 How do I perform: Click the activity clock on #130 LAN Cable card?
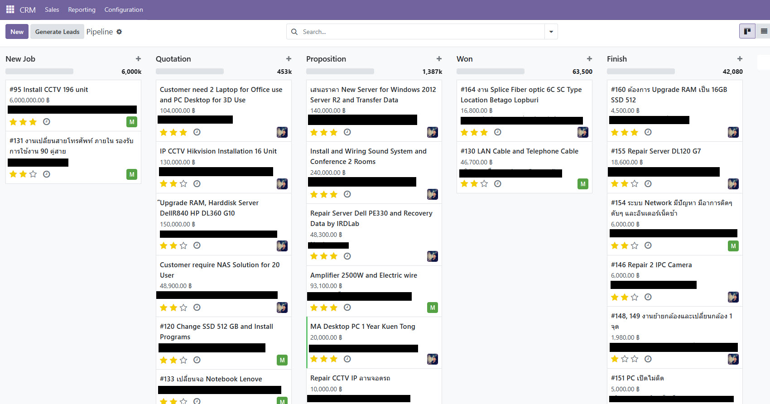pyautogui.click(x=497, y=183)
